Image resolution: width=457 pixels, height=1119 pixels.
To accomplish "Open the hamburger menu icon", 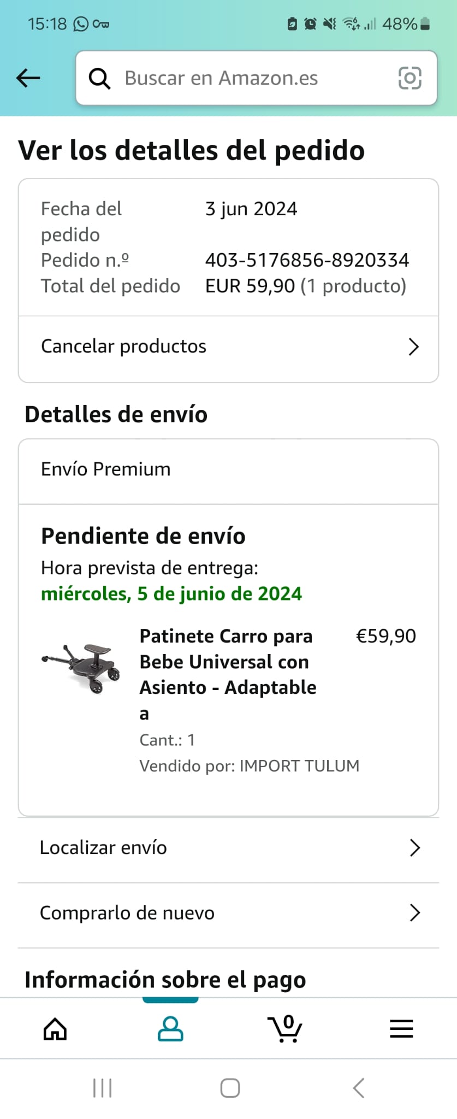I will point(401,1029).
